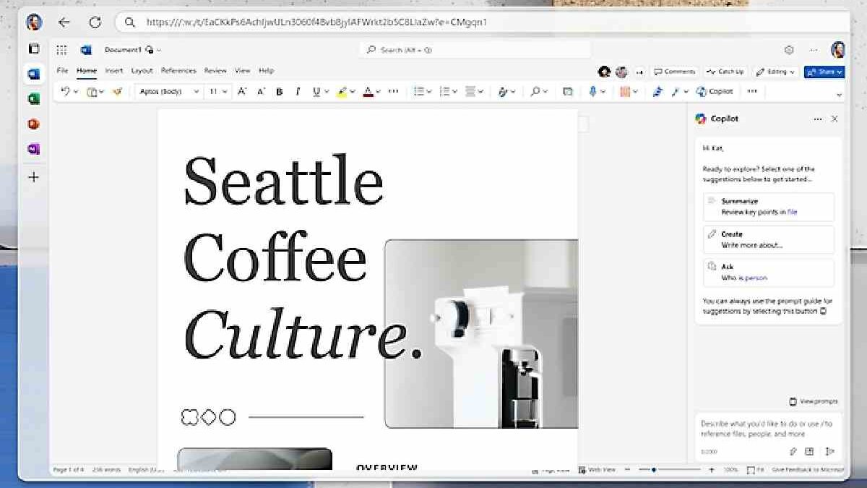867x488 pixels.
Task: Apply the yellow highlight color marker
Action: click(342, 92)
